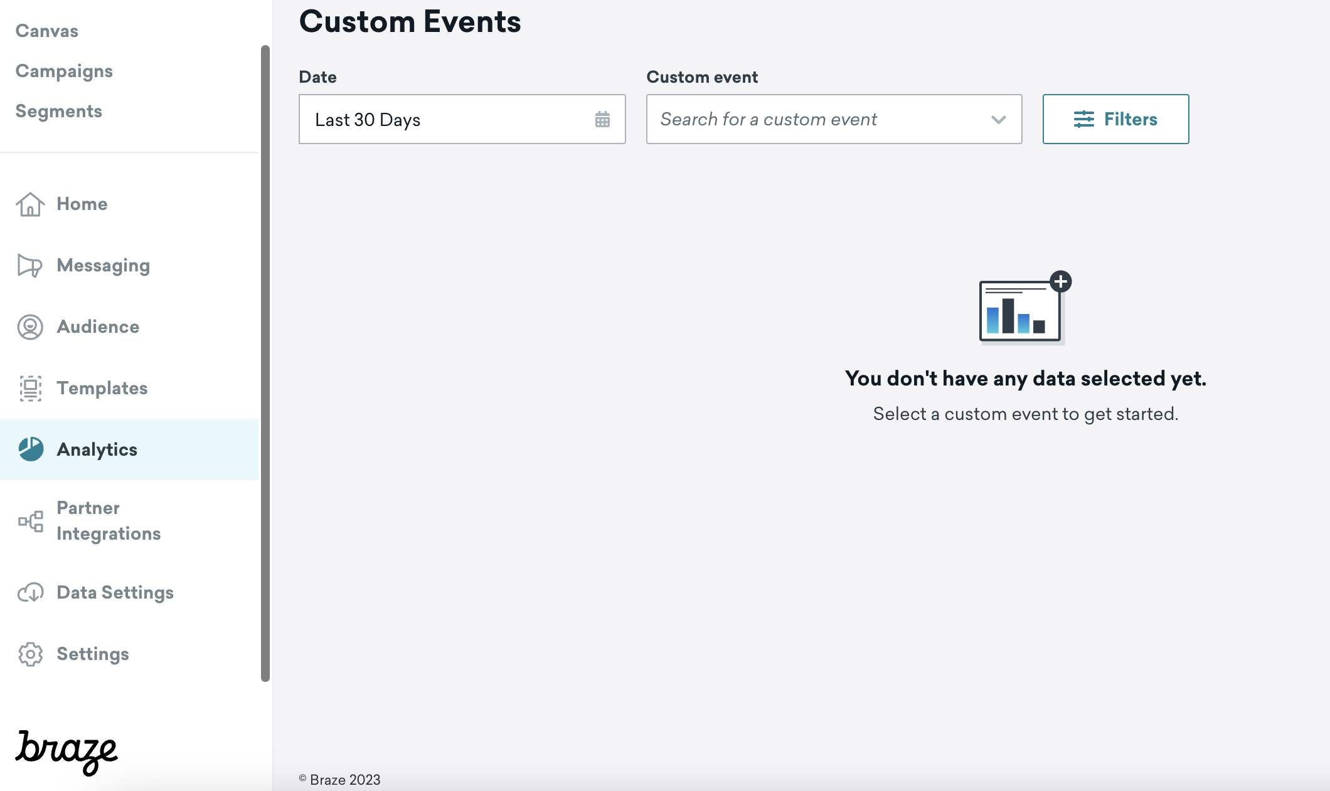Viewport: 1330px width, 791px height.
Task: Click the Partner Integrations nodes icon
Action: (30, 521)
